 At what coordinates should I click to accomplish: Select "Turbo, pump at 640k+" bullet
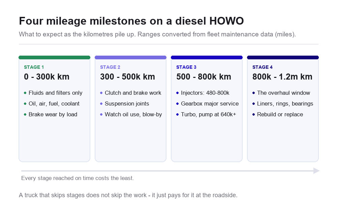206,114
